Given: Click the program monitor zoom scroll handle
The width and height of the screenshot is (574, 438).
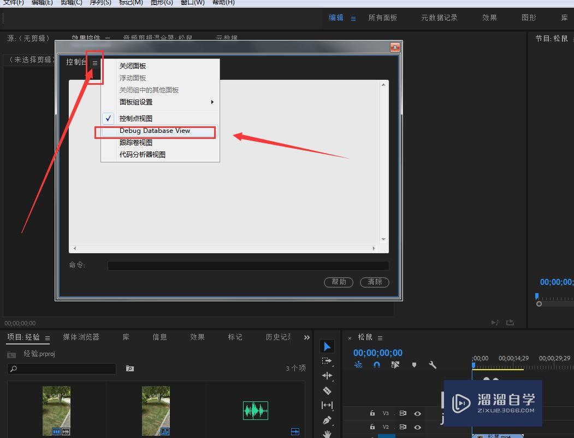Looking at the screenshot, I should pos(539,304).
